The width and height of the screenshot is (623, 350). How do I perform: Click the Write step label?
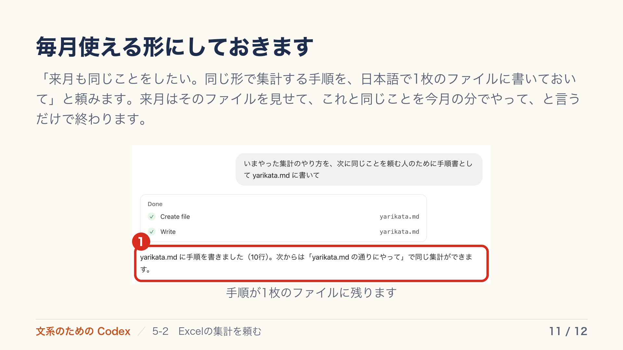pyautogui.click(x=168, y=232)
